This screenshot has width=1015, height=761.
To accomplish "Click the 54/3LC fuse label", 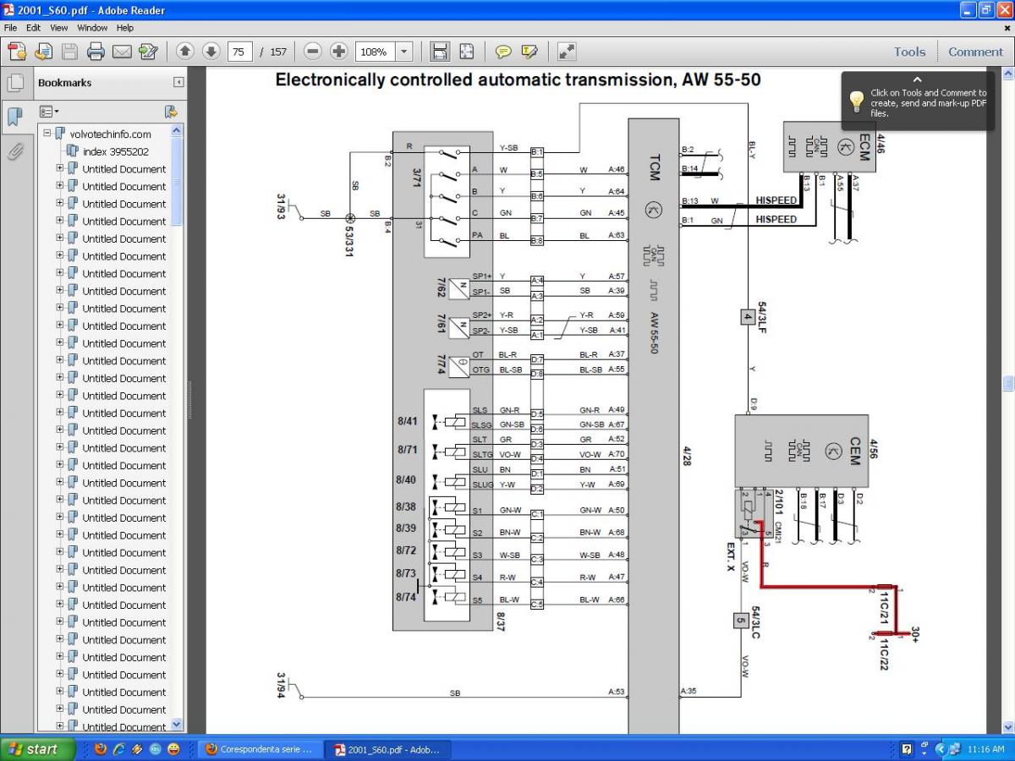I will [755, 621].
